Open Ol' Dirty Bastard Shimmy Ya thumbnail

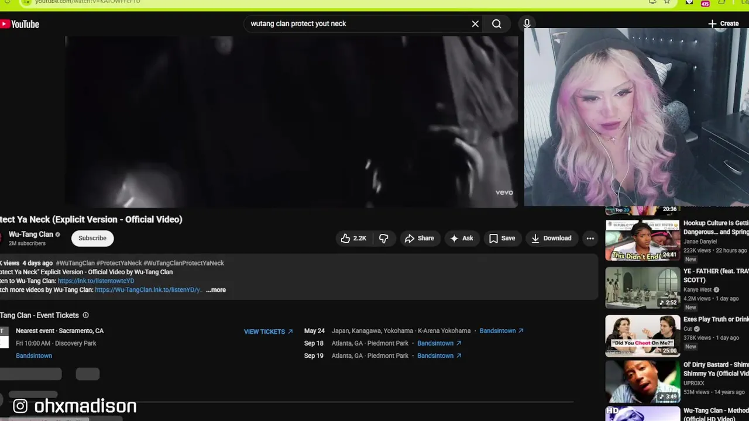642,382
